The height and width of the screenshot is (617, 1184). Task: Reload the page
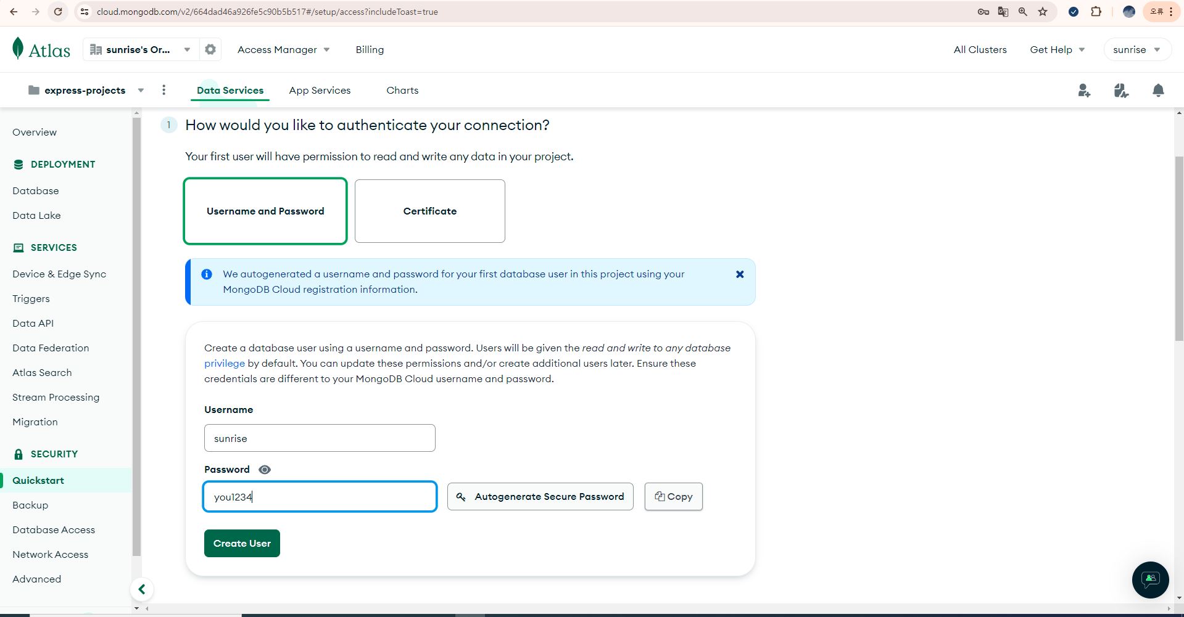click(57, 12)
